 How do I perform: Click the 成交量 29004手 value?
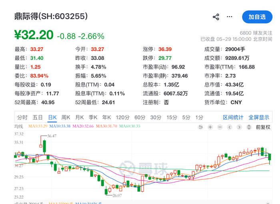click(235, 49)
